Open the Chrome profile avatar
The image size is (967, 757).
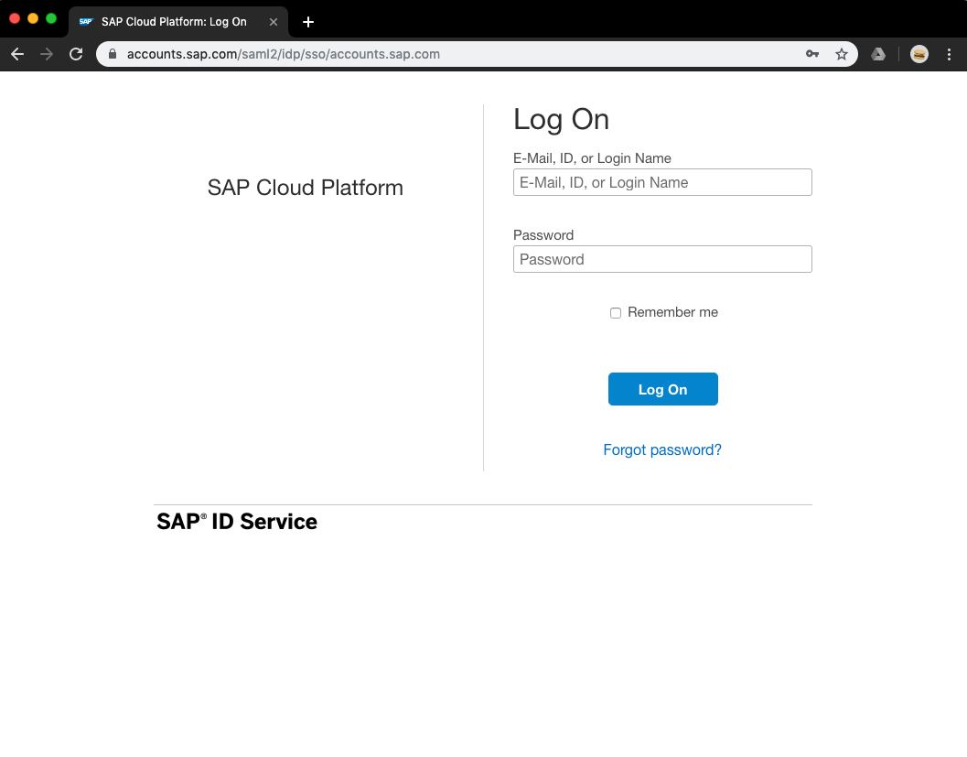tap(919, 54)
